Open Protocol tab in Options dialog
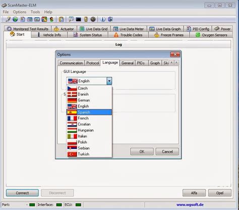Image resolution: width=239 pixels, height=210 pixels. [93, 63]
